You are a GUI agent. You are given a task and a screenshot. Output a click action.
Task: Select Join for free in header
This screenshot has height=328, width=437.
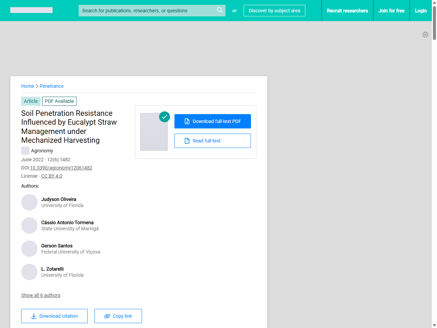391,11
